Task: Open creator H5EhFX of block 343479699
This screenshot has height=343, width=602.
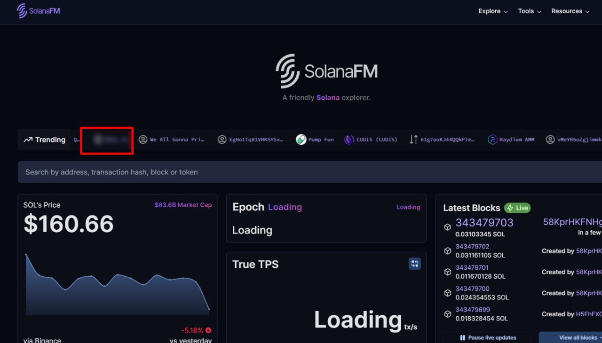Action: [x=589, y=314]
